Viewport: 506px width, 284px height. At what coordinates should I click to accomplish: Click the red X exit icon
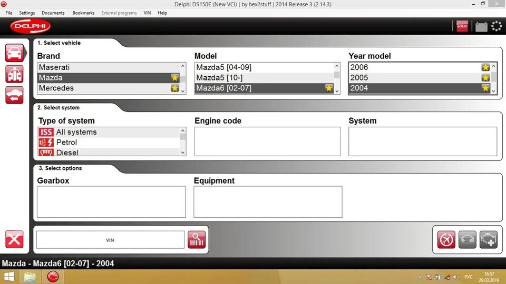point(14,239)
